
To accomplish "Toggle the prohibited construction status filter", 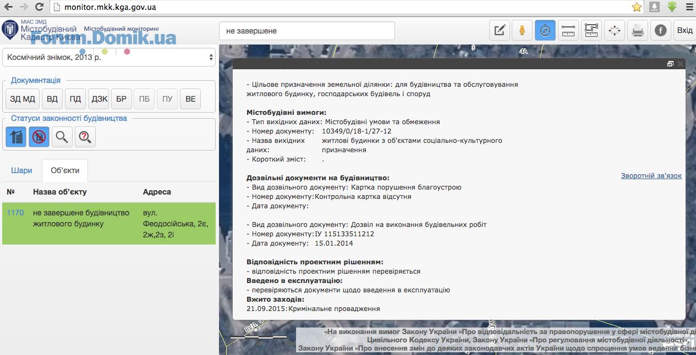I will [39, 137].
